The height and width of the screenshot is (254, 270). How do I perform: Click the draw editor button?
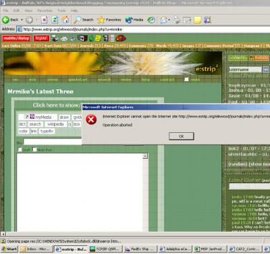coord(64,117)
